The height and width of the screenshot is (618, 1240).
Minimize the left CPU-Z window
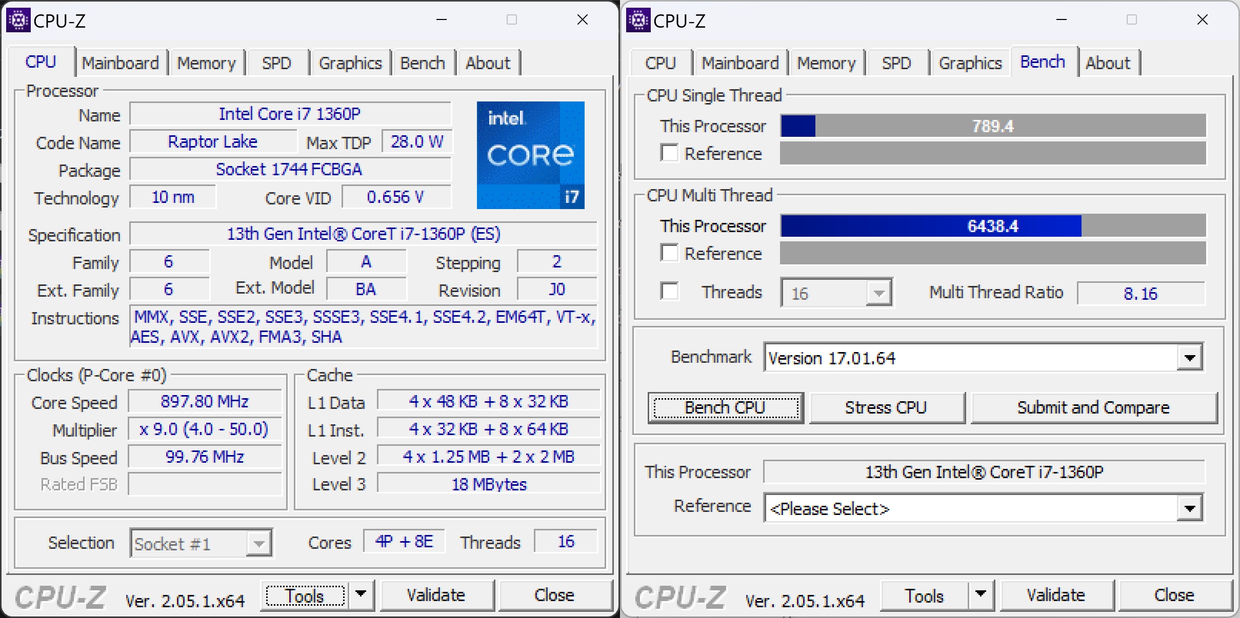[441, 20]
